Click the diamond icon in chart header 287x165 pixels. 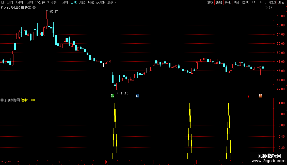click(x=266, y=8)
